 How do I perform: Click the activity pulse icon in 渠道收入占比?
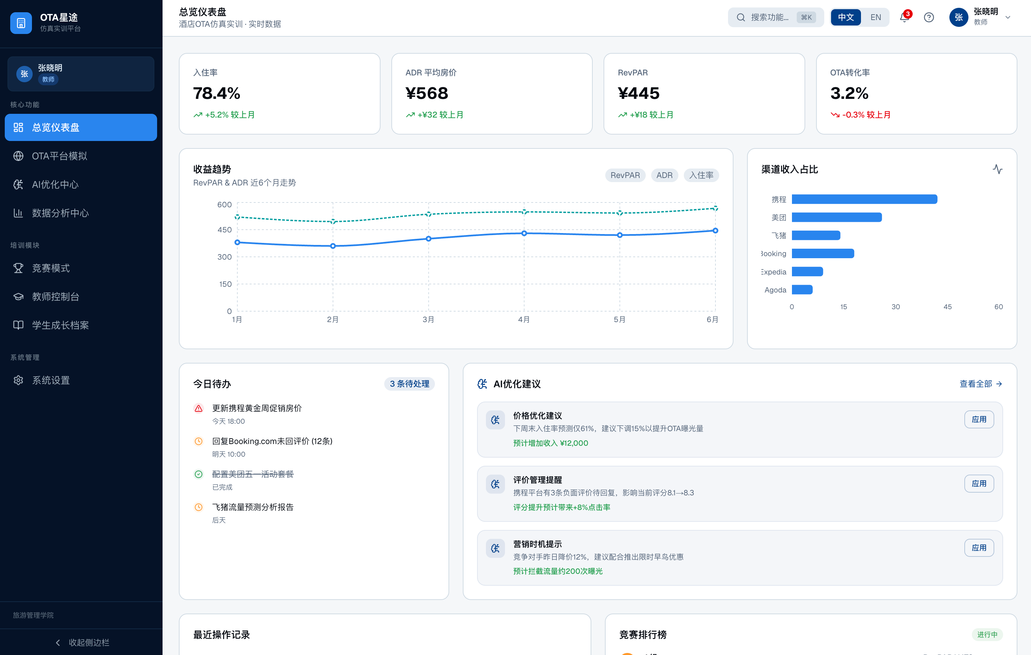(997, 170)
